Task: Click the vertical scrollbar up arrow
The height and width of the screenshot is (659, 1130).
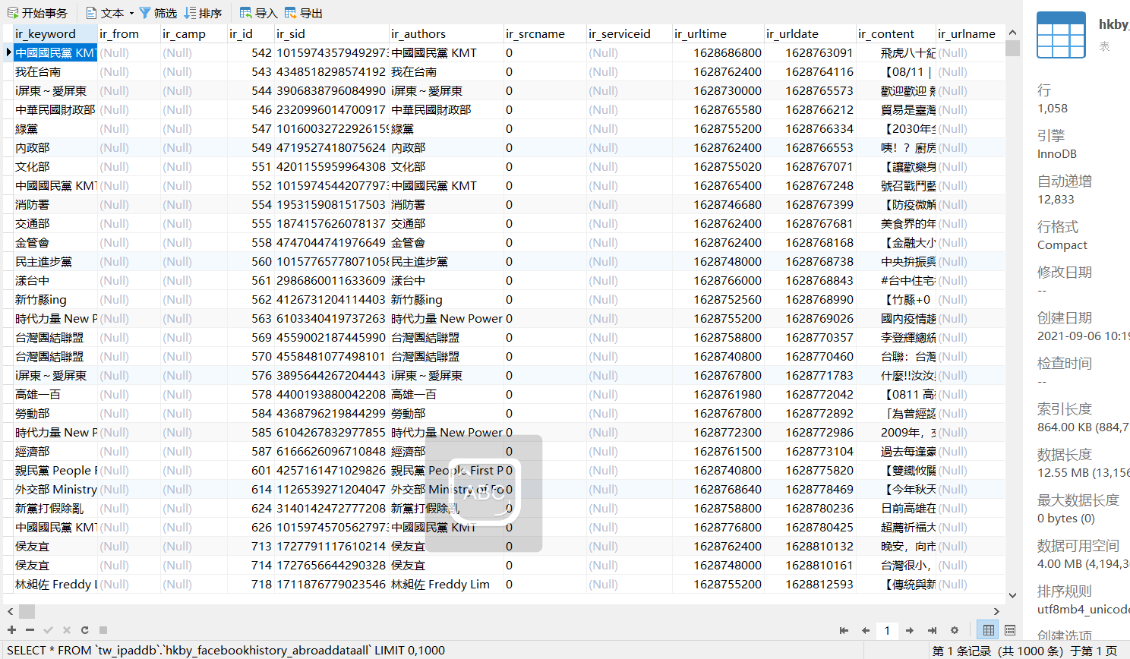Action: click(x=1012, y=33)
